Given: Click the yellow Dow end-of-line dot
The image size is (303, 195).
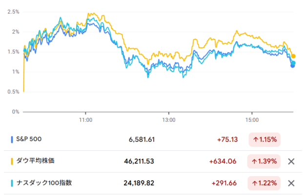Looking at the screenshot, I should click(x=293, y=56).
